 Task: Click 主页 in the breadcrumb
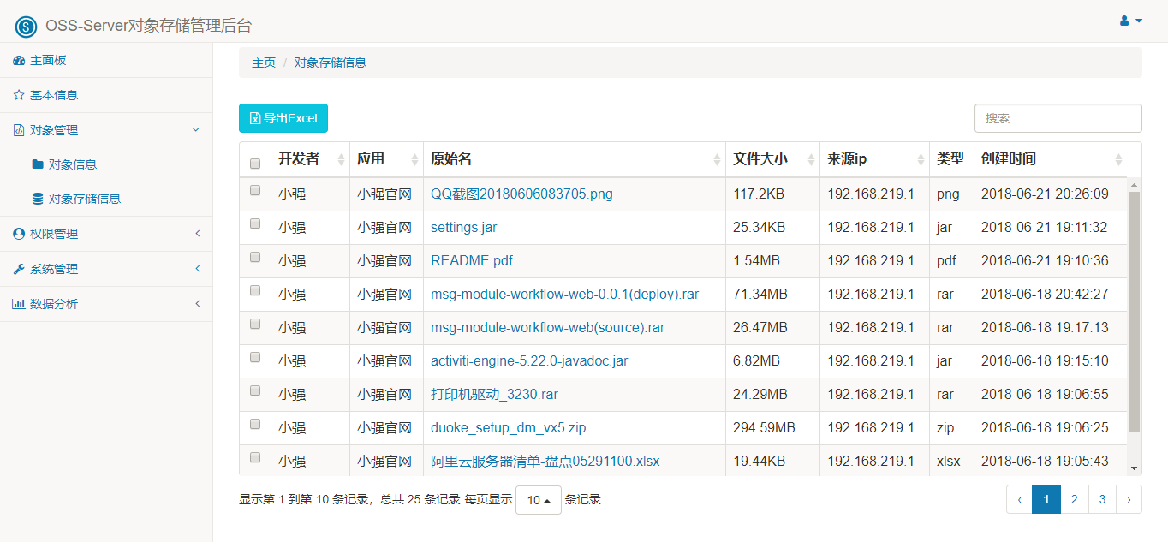pos(264,63)
